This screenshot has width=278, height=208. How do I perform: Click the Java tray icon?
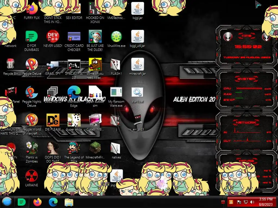click(231, 202)
